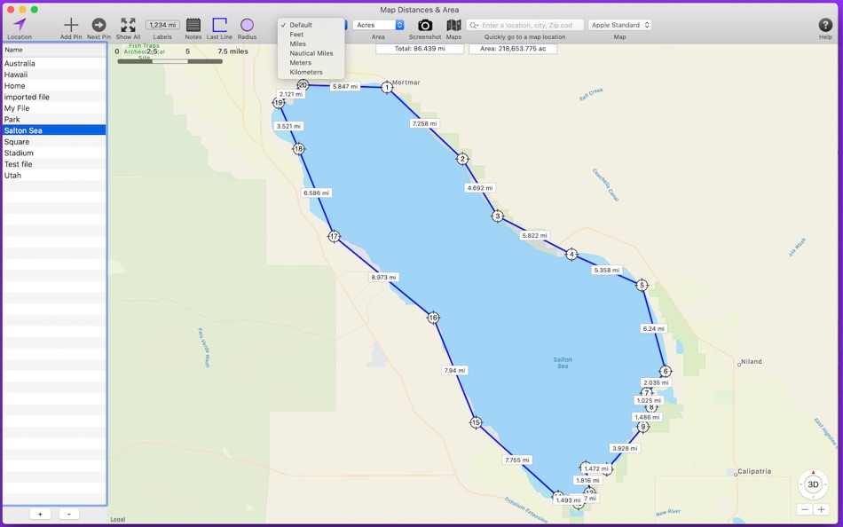843x527 pixels.
Task: Toggle the 3D compass button
Action: pyautogui.click(x=813, y=484)
